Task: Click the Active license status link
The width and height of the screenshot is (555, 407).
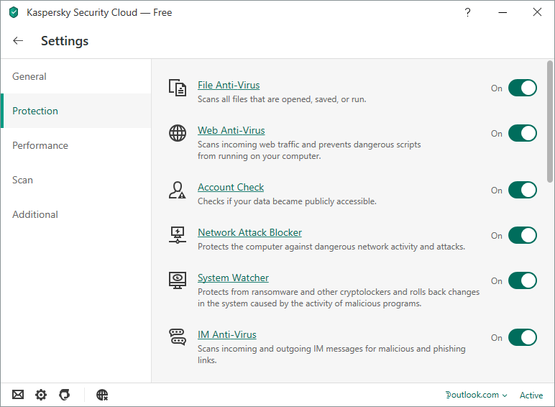Action: pos(531,395)
